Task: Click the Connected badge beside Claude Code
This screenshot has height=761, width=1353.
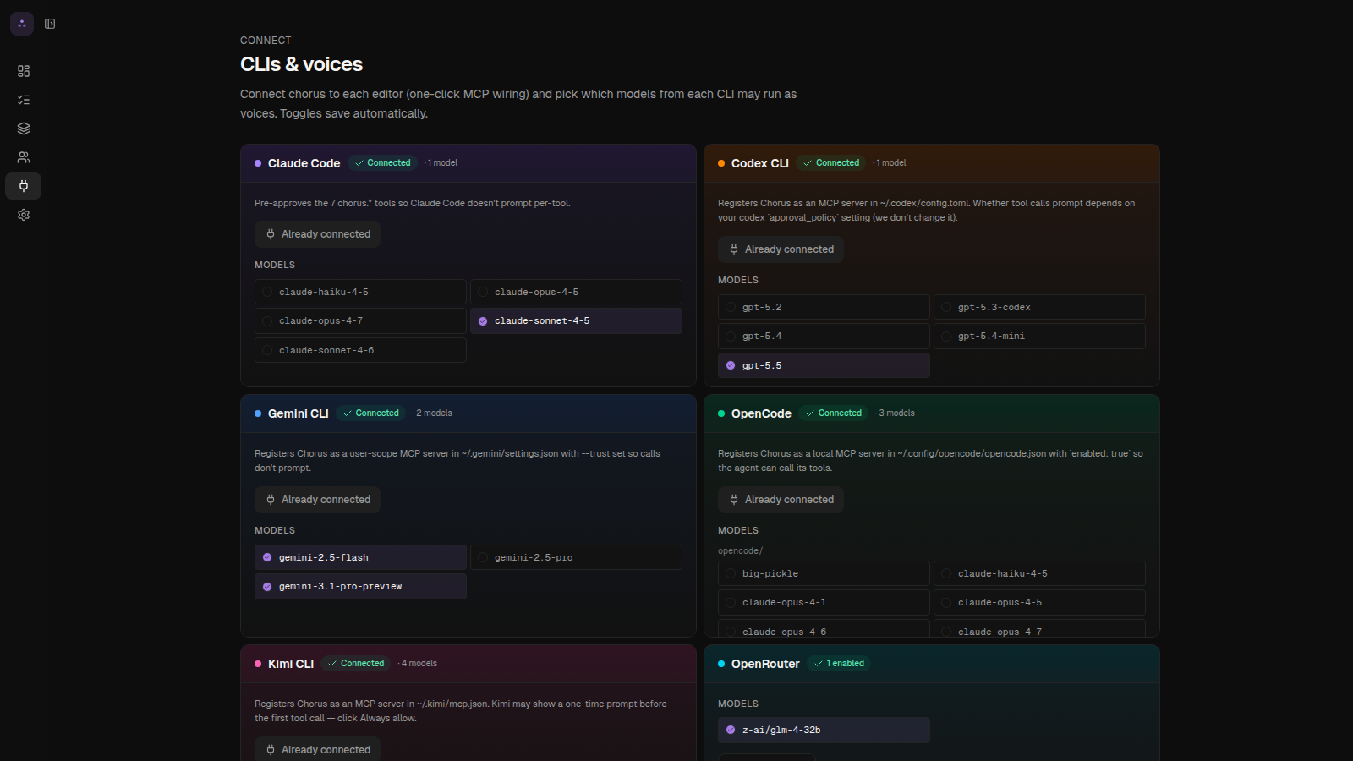Action: [382, 163]
